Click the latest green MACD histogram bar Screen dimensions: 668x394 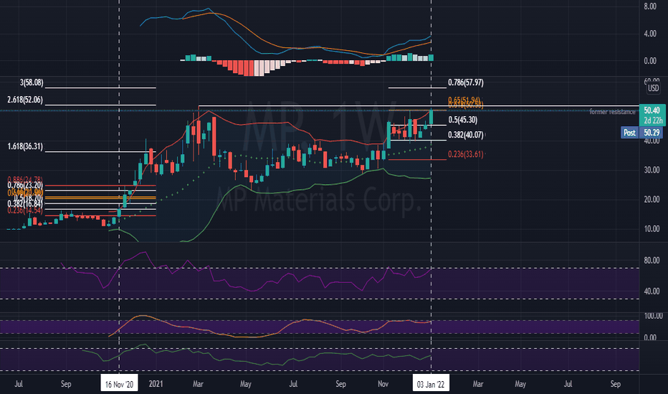click(431, 57)
